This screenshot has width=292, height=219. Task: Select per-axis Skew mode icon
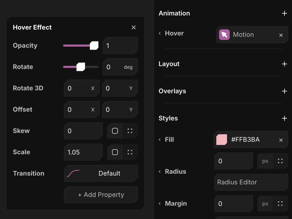pos(130,131)
